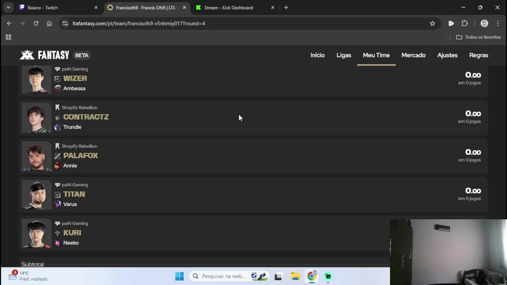Screen dimensions: 507x285
Task: Click the TITAN player name
Action: 74,194
